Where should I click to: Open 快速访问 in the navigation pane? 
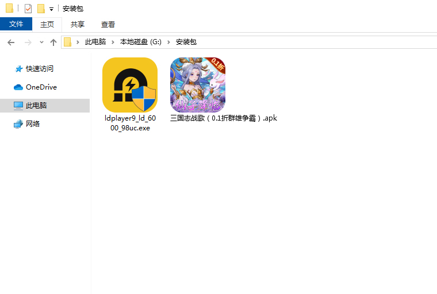coord(39,69)
